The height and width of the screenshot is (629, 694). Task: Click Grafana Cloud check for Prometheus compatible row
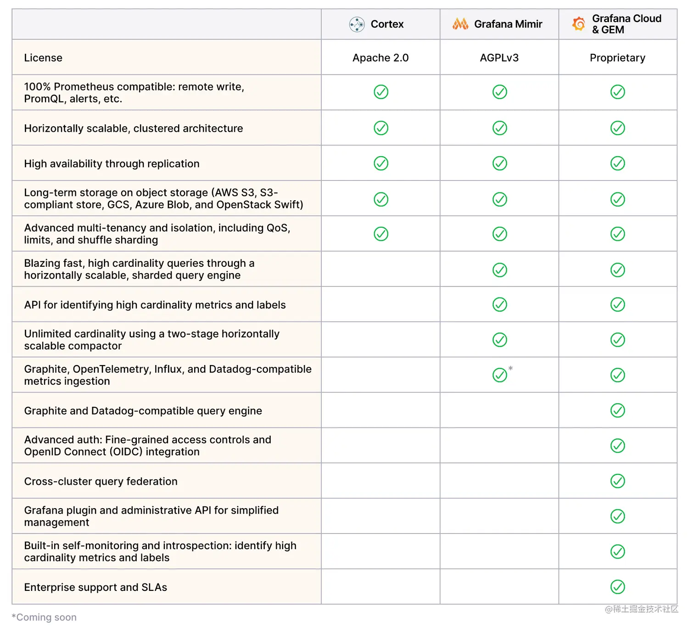618,92
